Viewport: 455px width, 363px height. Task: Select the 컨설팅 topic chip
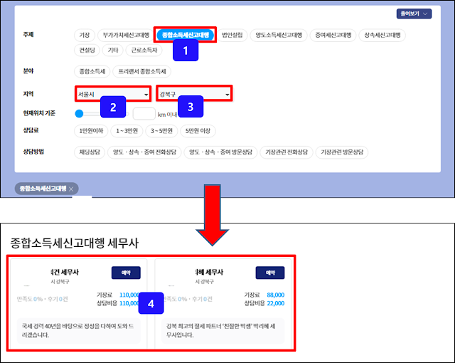point(87,51)
